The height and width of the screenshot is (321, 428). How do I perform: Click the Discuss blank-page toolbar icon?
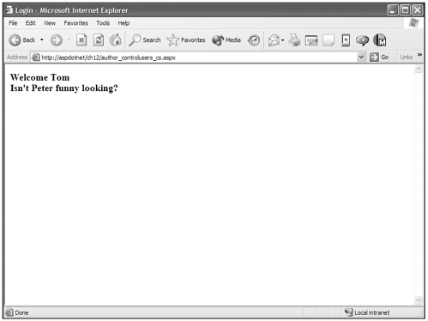(329, 40)
